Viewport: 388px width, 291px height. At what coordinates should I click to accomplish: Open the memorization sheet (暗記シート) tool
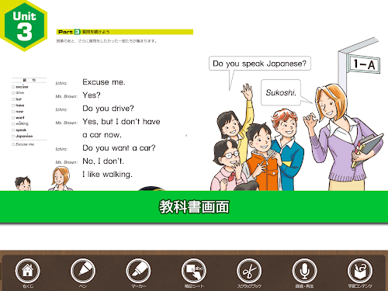(x=194, y=271)
